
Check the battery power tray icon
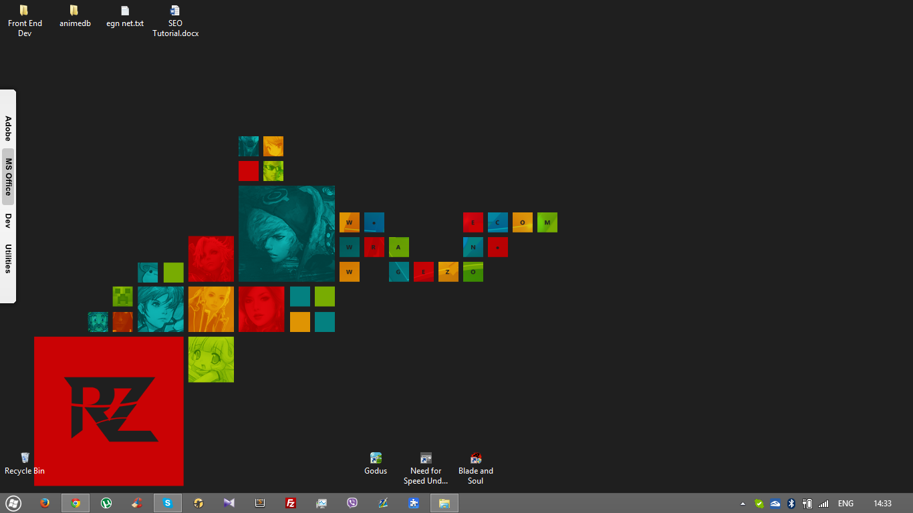click(x=807, y=504)
